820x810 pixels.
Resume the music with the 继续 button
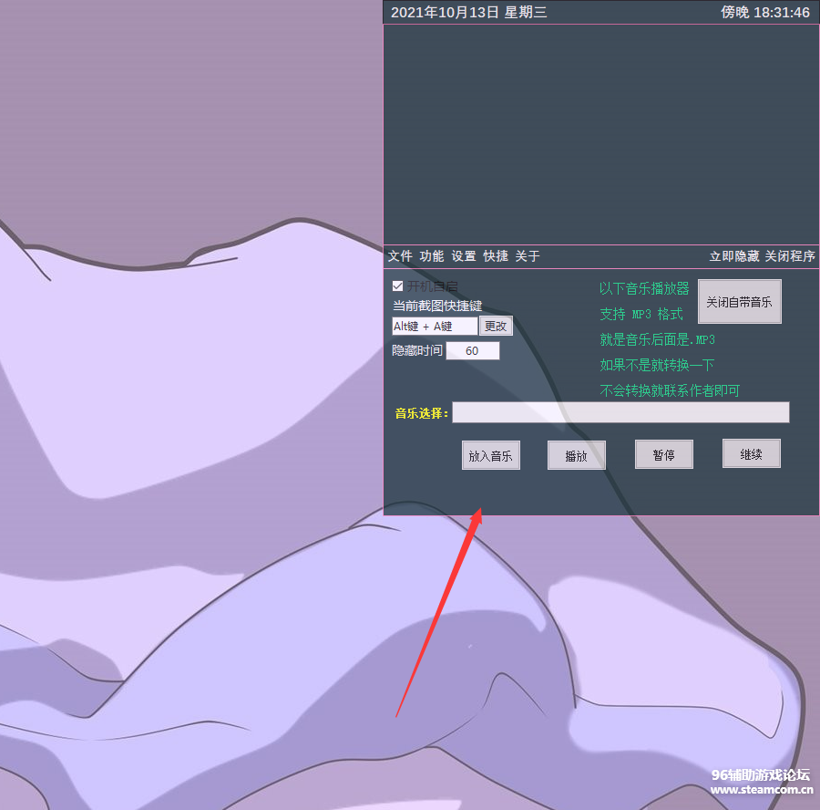pos(751,453)
